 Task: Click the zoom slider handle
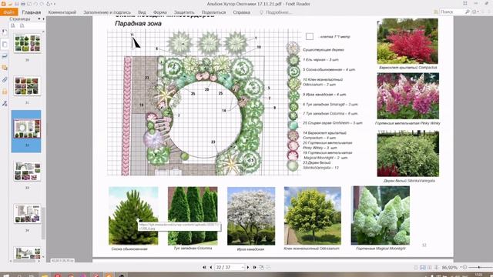(x=479, y=267)
